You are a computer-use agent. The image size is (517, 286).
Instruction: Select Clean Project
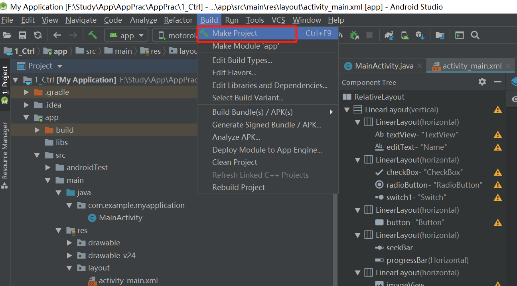[x=268, y=162]
